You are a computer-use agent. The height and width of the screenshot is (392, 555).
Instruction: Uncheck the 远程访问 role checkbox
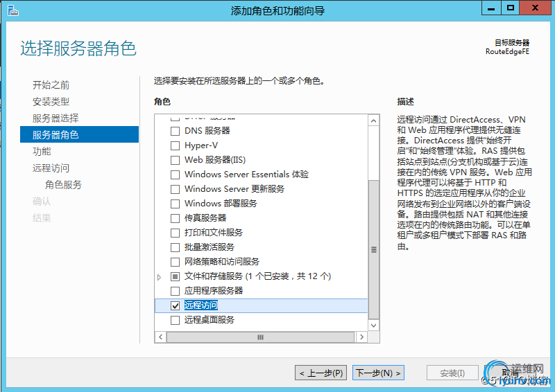175,305
